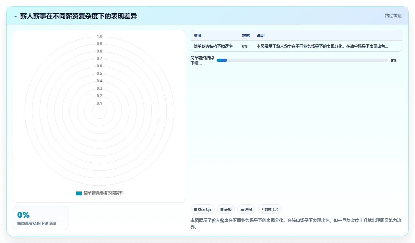Click the 0% value in table row
This screenshot has height=243, width=415.
point(245,46)
